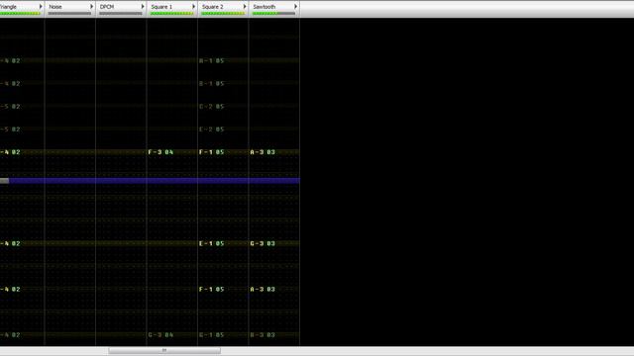The width and height of the screenshot is (634, 356).
Task: Select the E-1 05 note in Square 2
Action: (x=211, y=243)
